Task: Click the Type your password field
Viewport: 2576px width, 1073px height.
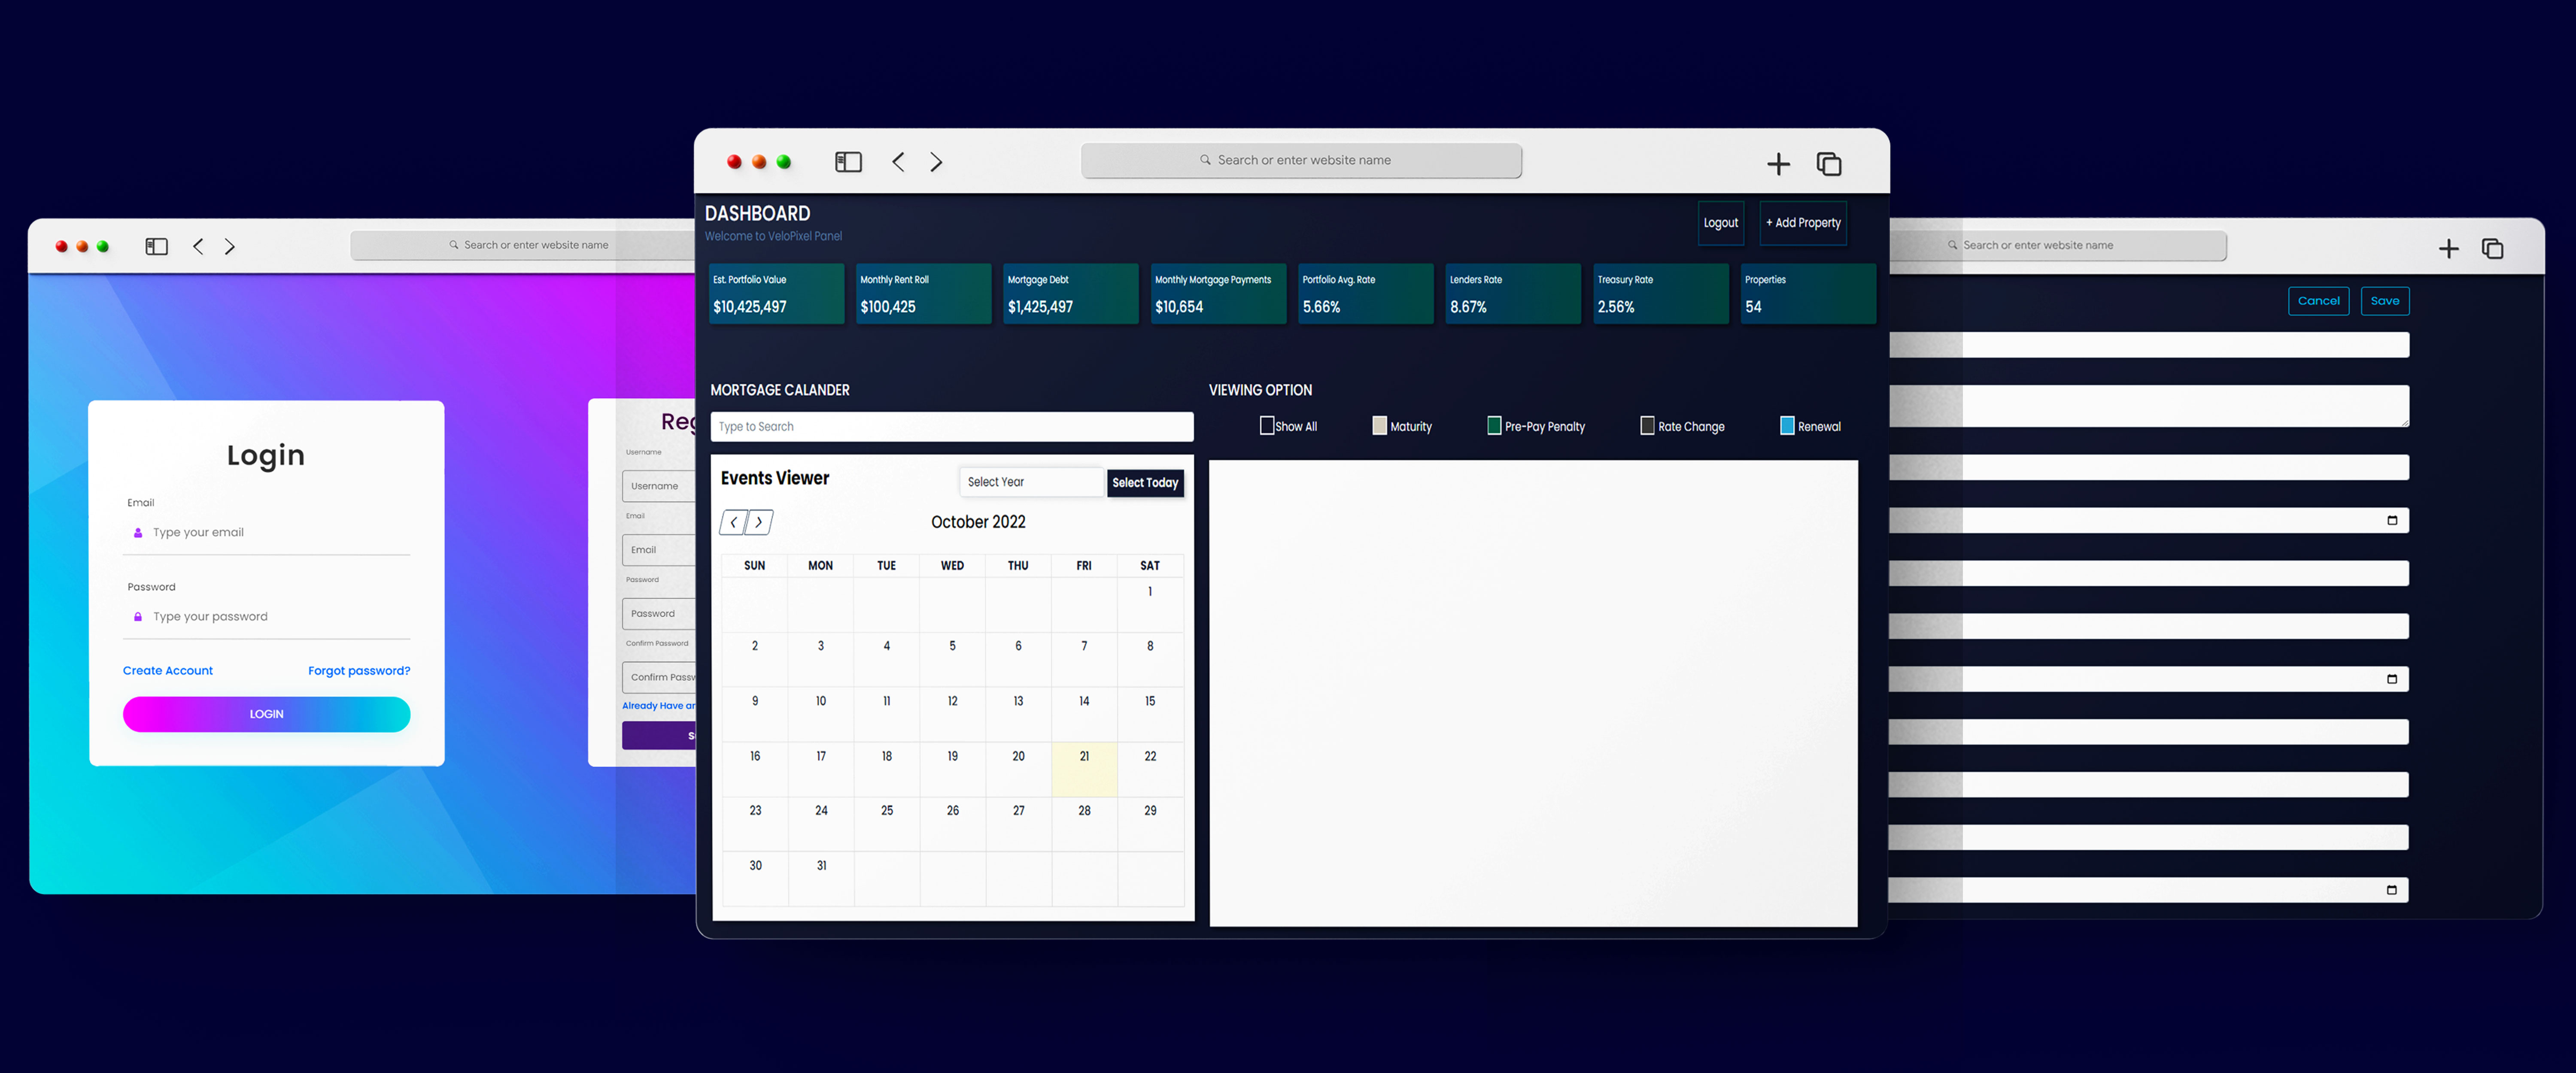Action: tap(266, 617)
